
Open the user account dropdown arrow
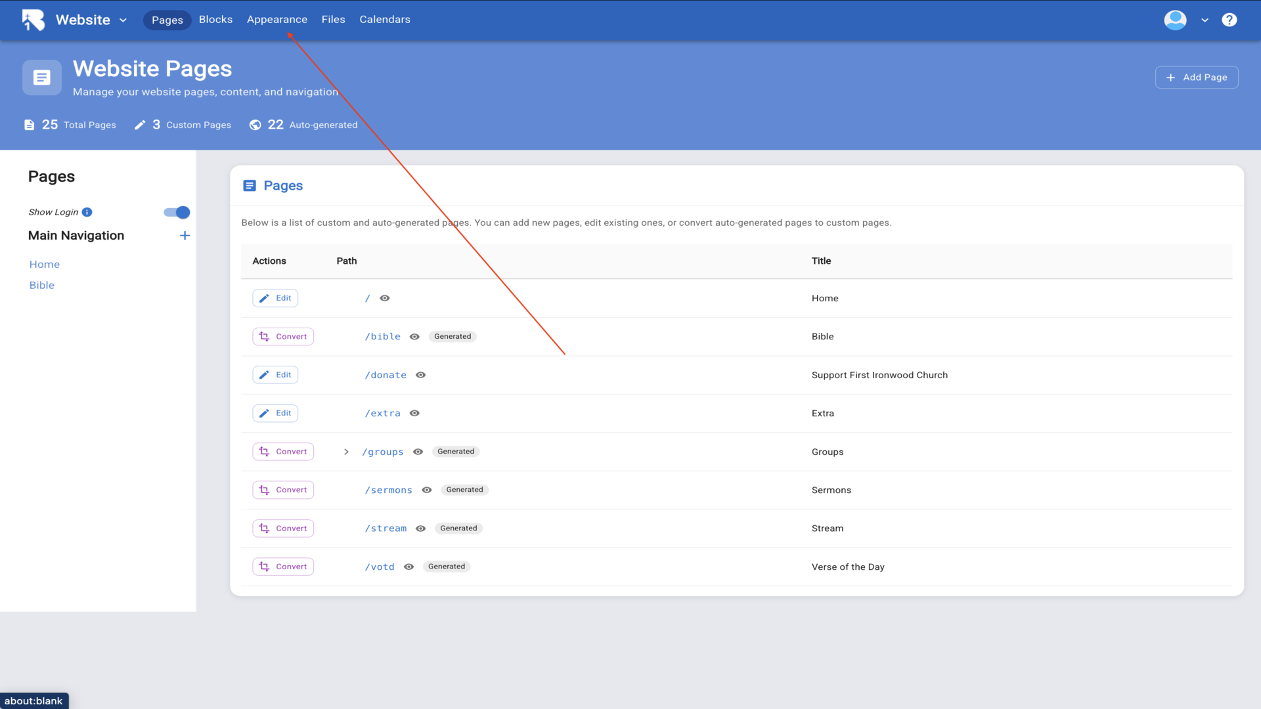pos(1205,20)
